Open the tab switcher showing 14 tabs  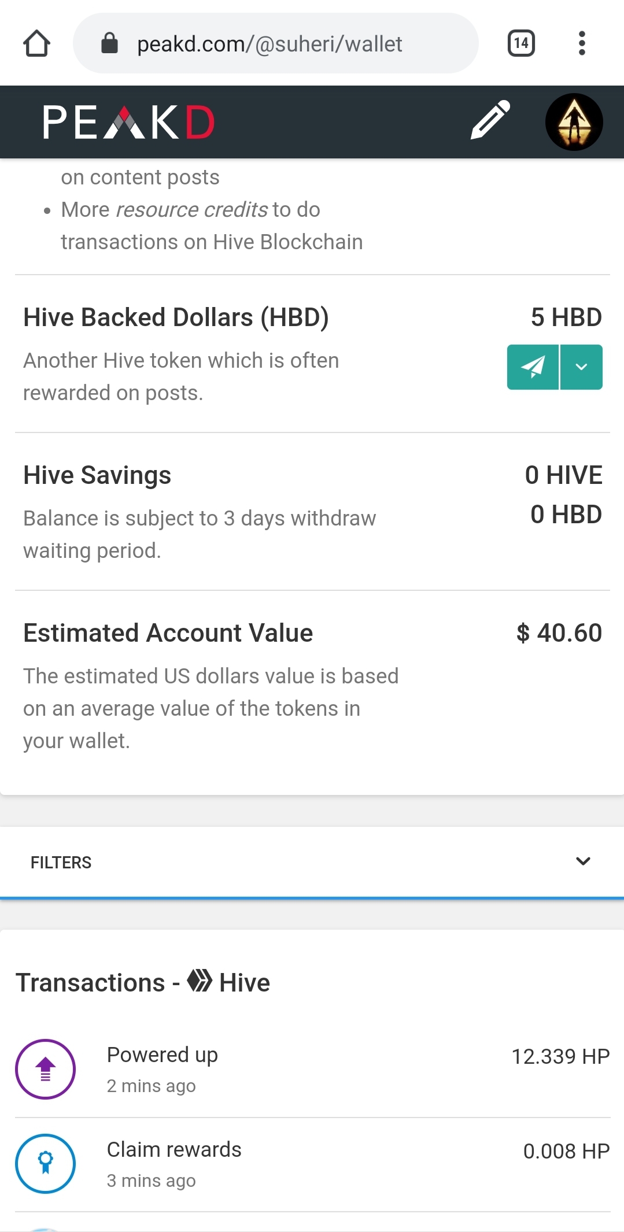521,43
